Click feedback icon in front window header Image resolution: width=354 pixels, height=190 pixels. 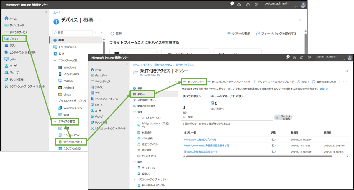[x=309, y=58]
